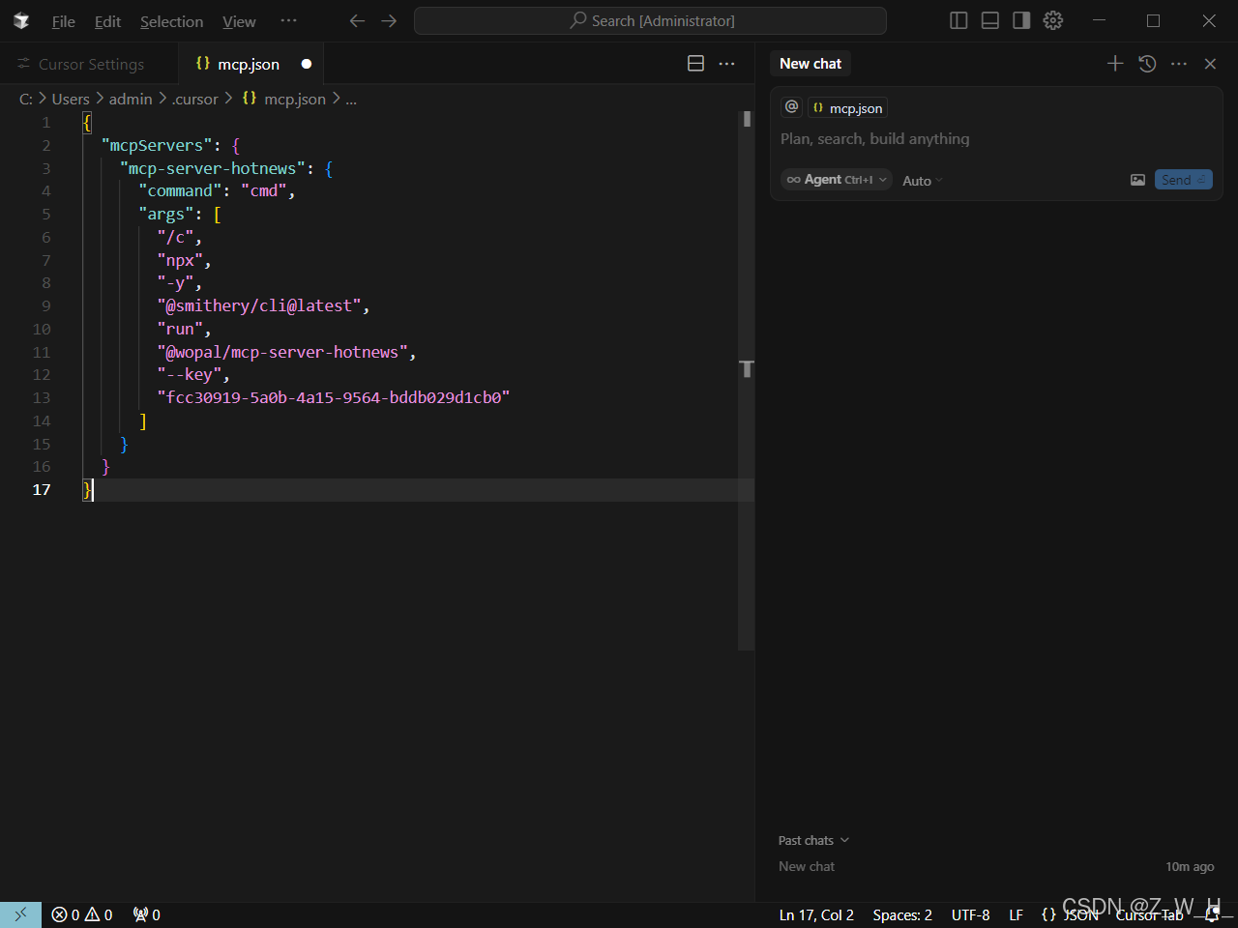Click the C: breadcrumb segment

(x=26, y=99)
